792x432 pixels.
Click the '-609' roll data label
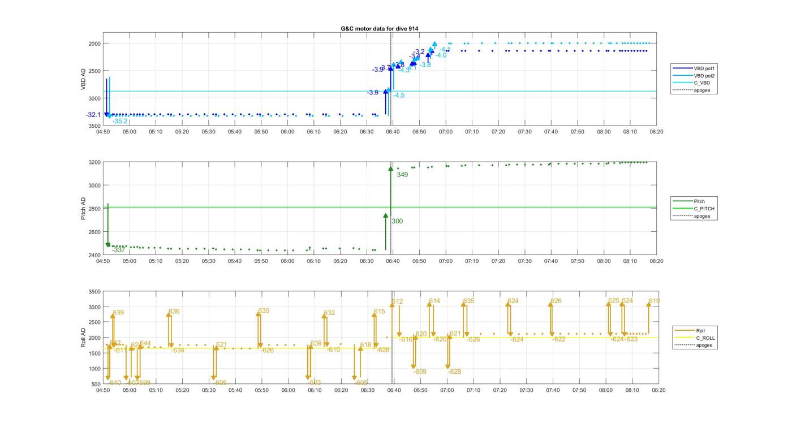point(420,371)
